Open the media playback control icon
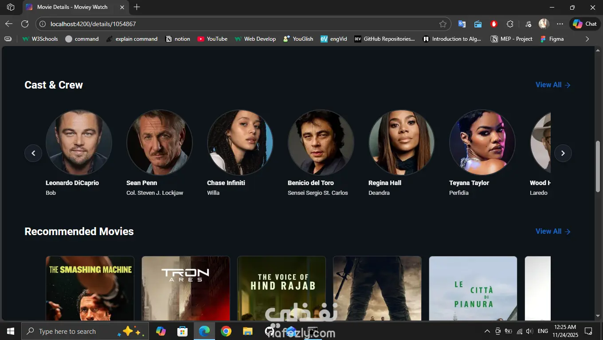Viewport: 603px width, 340px height. pos(528,24)
